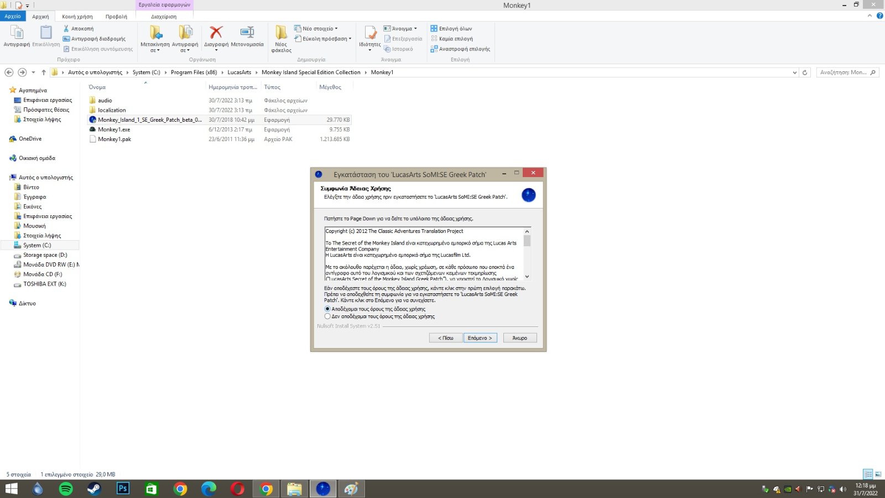Click the Αντιγραφή (Copy) ribbon icon
The height and width of the screenshot is (498, 885).
pos(17,36)
